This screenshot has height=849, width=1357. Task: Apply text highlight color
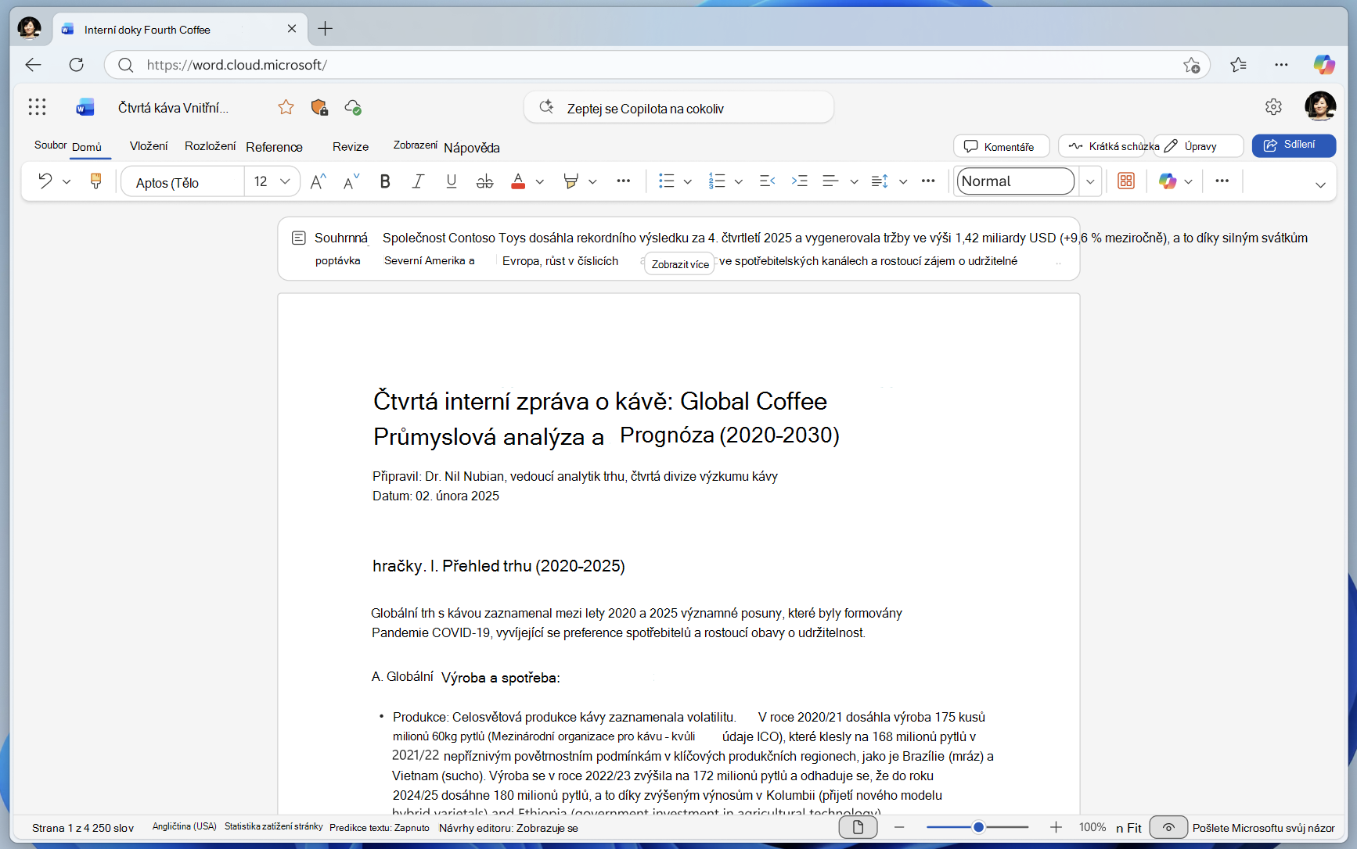[x=571, y=181]
